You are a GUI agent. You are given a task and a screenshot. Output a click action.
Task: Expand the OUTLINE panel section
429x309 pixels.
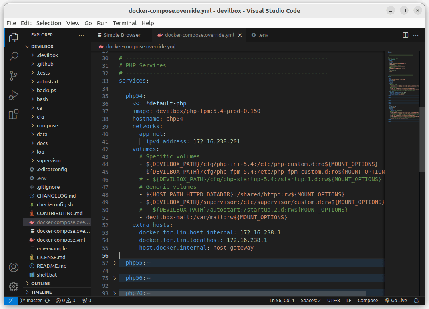[41, 283]
